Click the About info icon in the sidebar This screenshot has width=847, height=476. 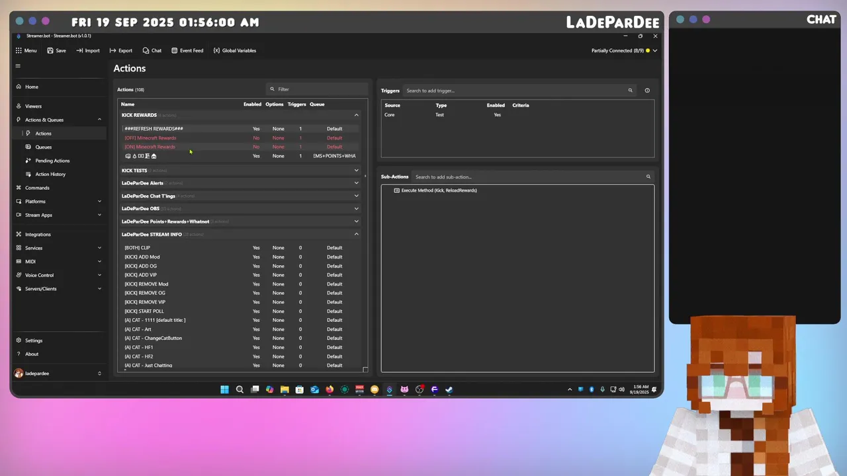[19, 354]
